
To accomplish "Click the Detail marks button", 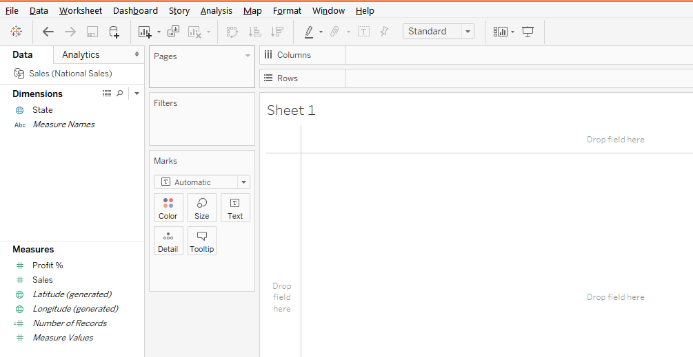I will click(168, 241).
